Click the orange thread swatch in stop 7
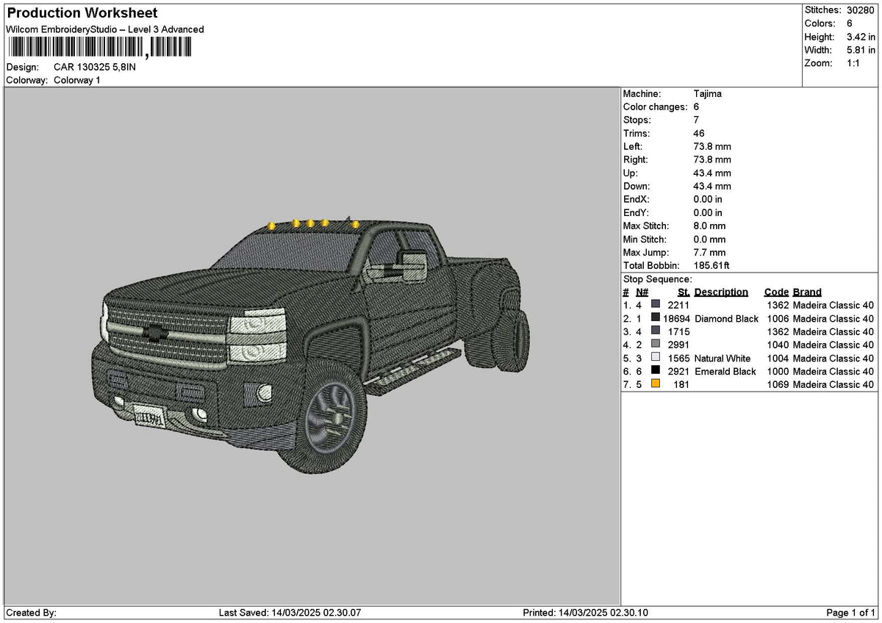This screenshot has width=882, height=623. pyautogui.click(x=656, y=384)
